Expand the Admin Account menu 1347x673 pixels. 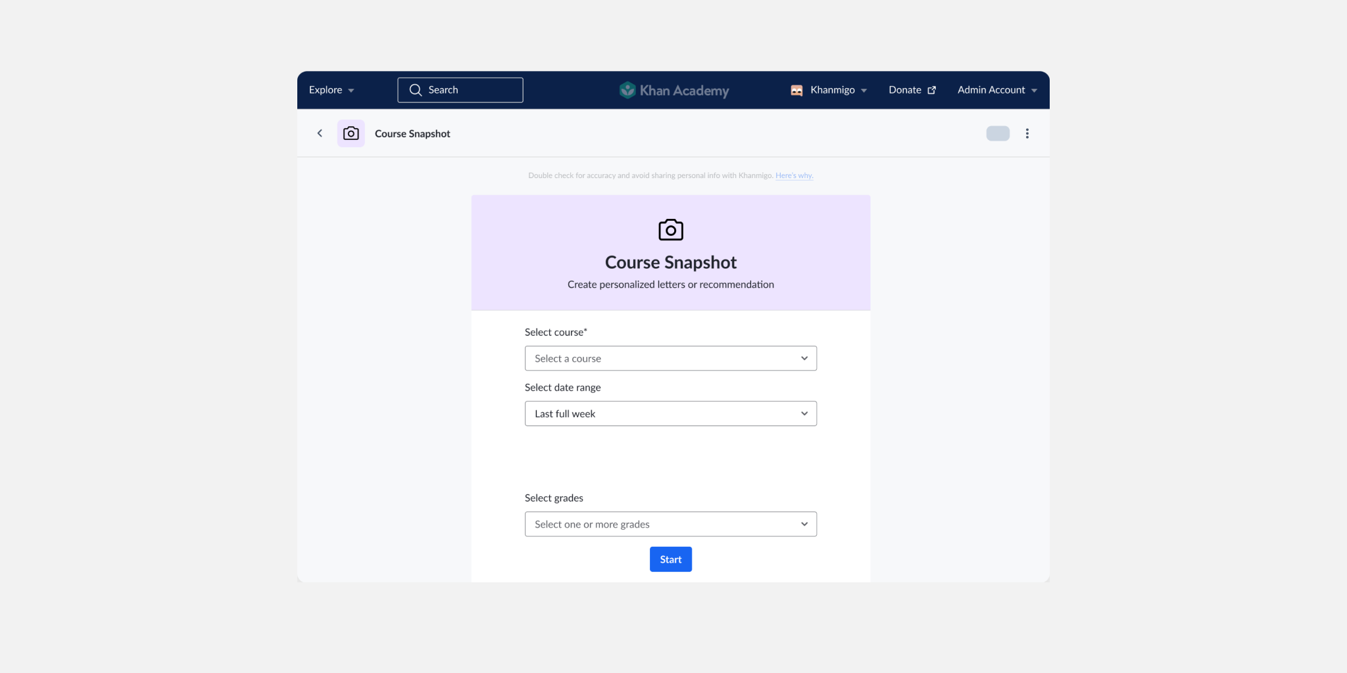coord(996,90)
